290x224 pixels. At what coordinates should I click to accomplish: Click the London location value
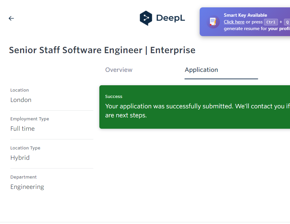[x=21, y=100]
